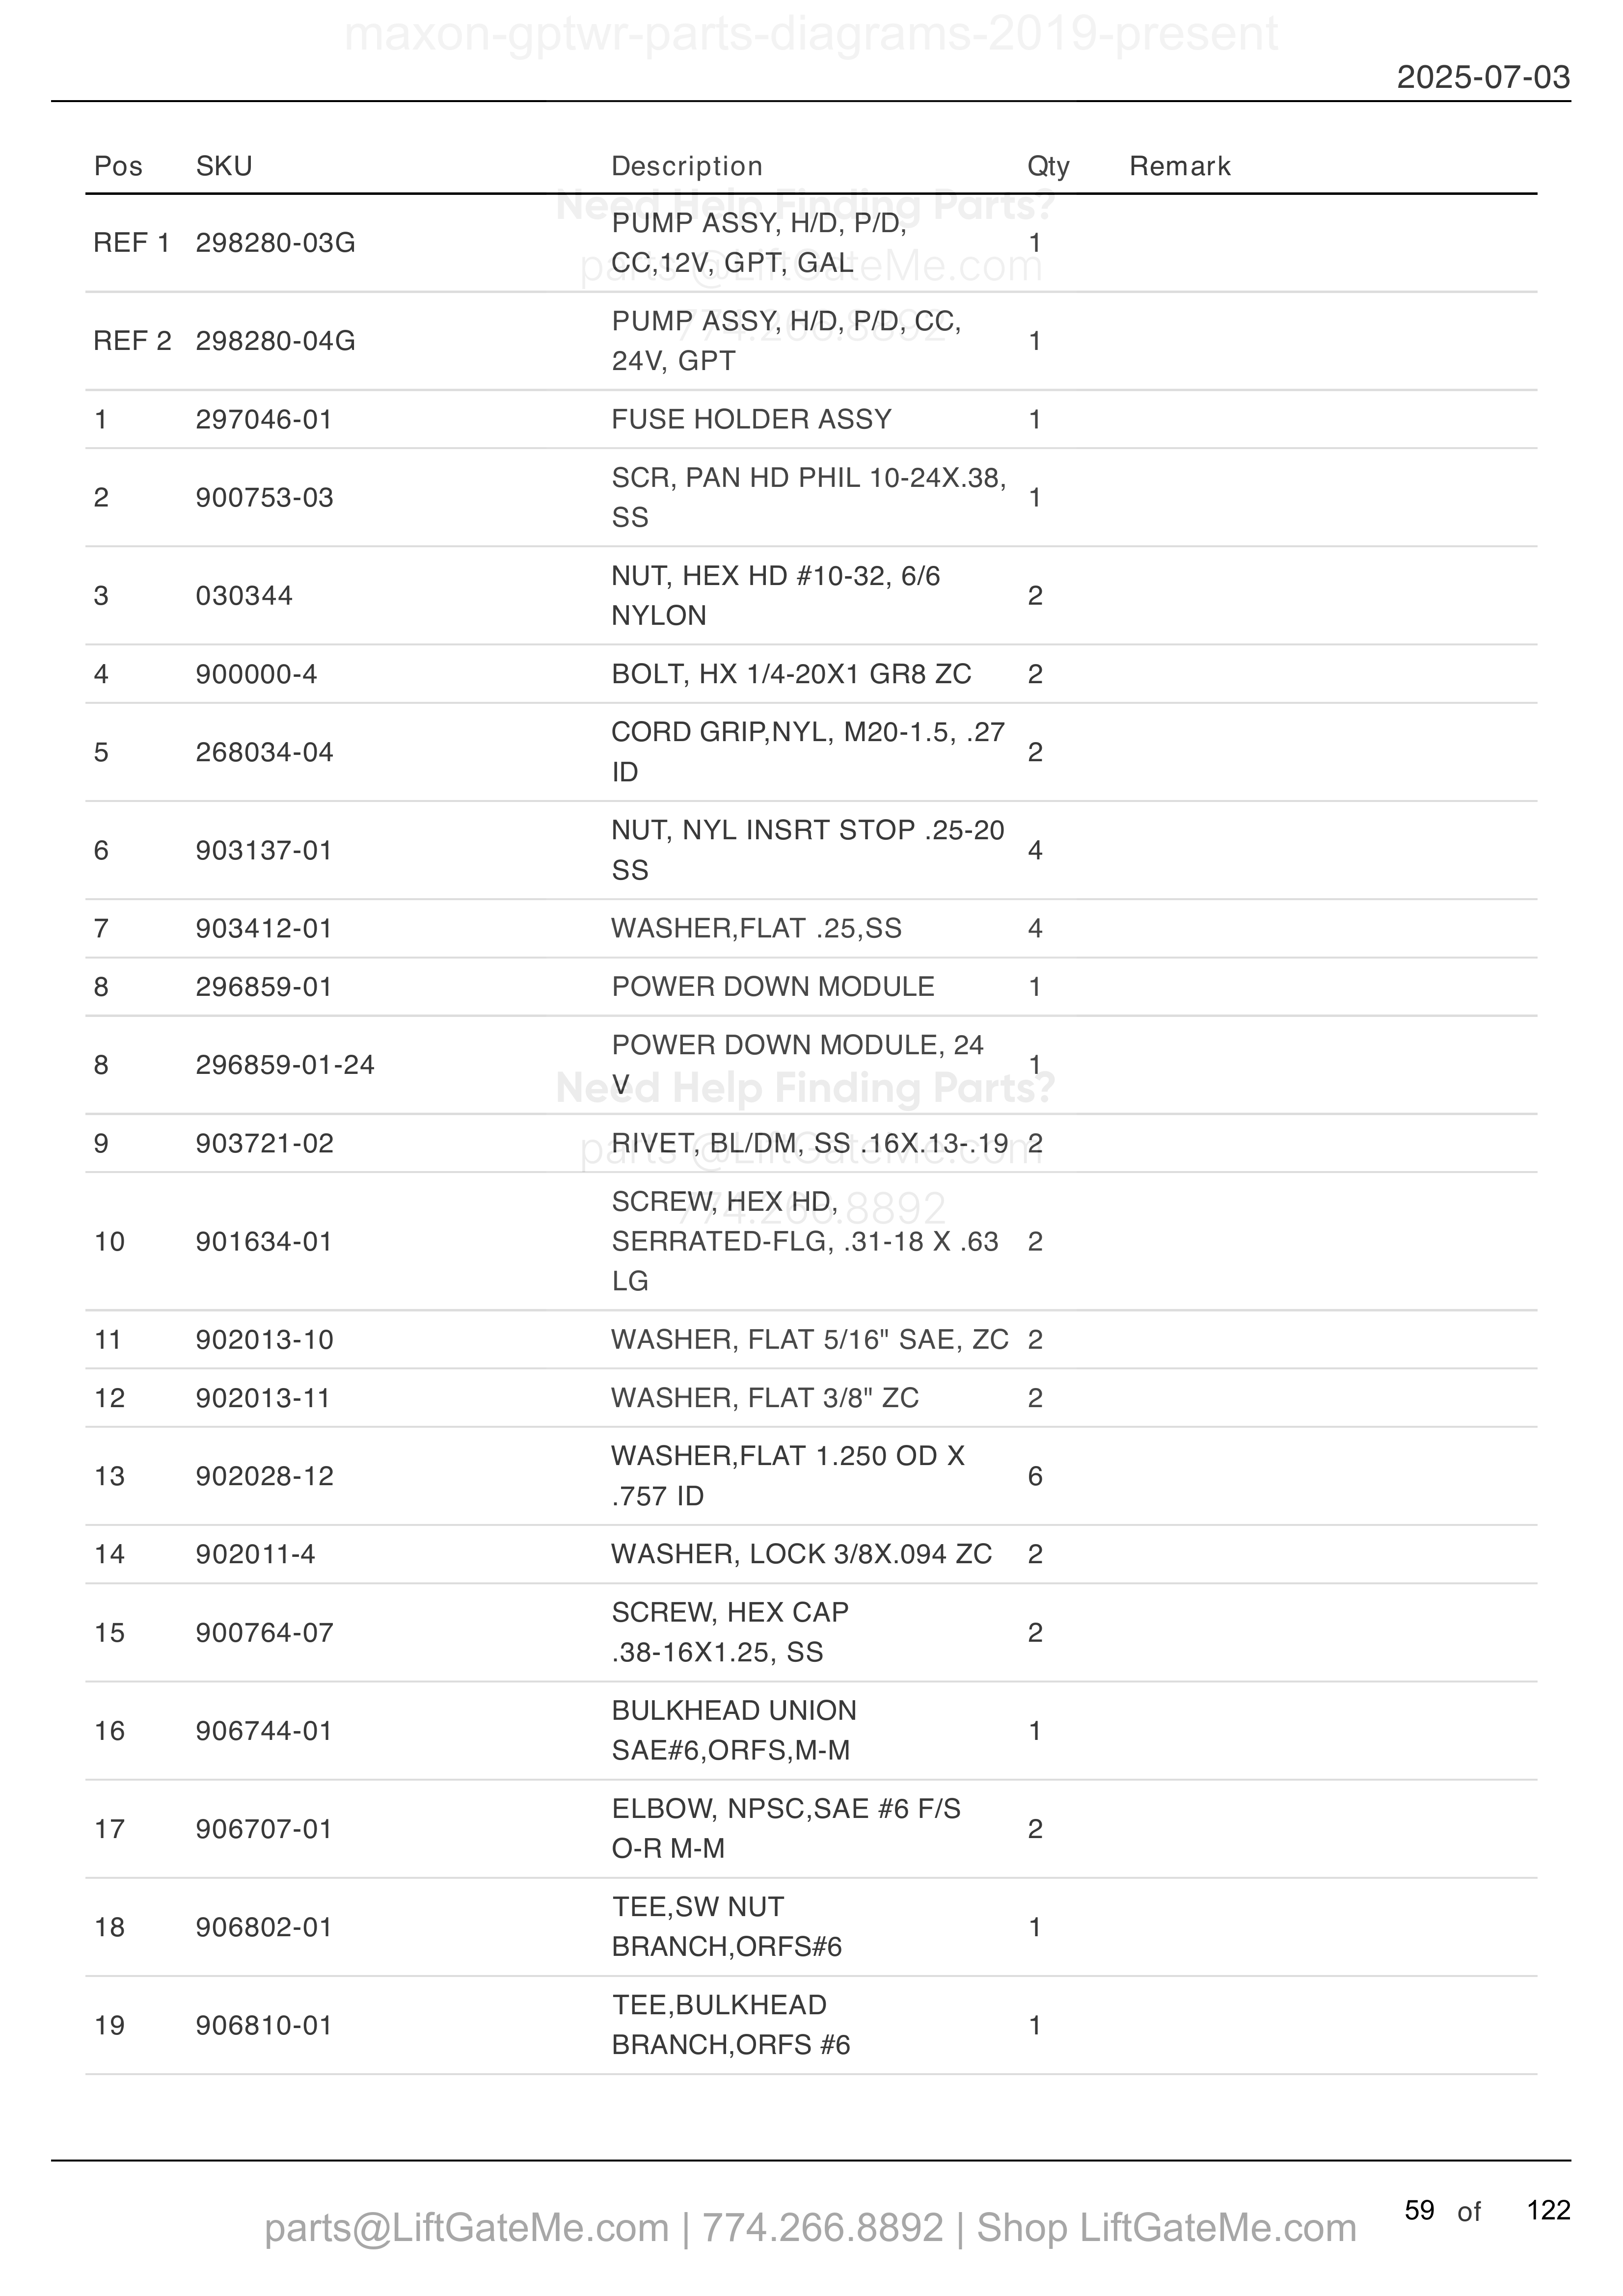Click the 774.266.8892 footer phone number

822,2228
